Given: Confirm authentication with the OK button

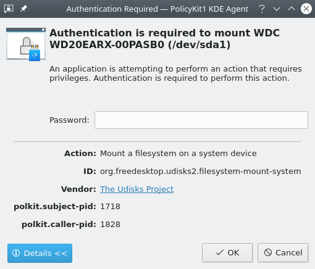Looking at the screenshot, I should point(227,252).
